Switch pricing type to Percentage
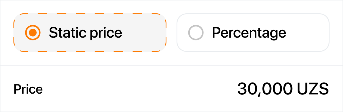 [x=196, y=33]
